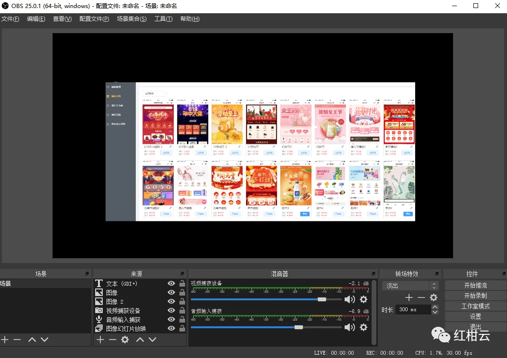Open the 淡出 transition dropdown
Image resolution: width=507 pixels, height=358 pixels.
[410, 286]
